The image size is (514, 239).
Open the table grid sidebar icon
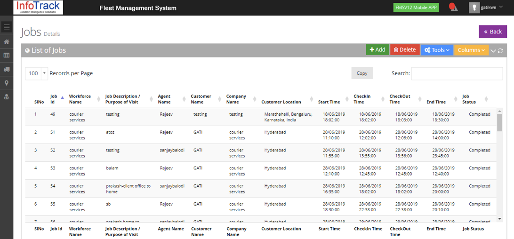7,56
